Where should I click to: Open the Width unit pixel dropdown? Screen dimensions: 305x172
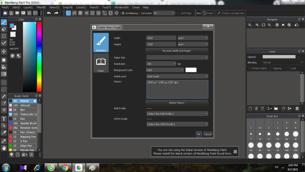pos(193,38)
